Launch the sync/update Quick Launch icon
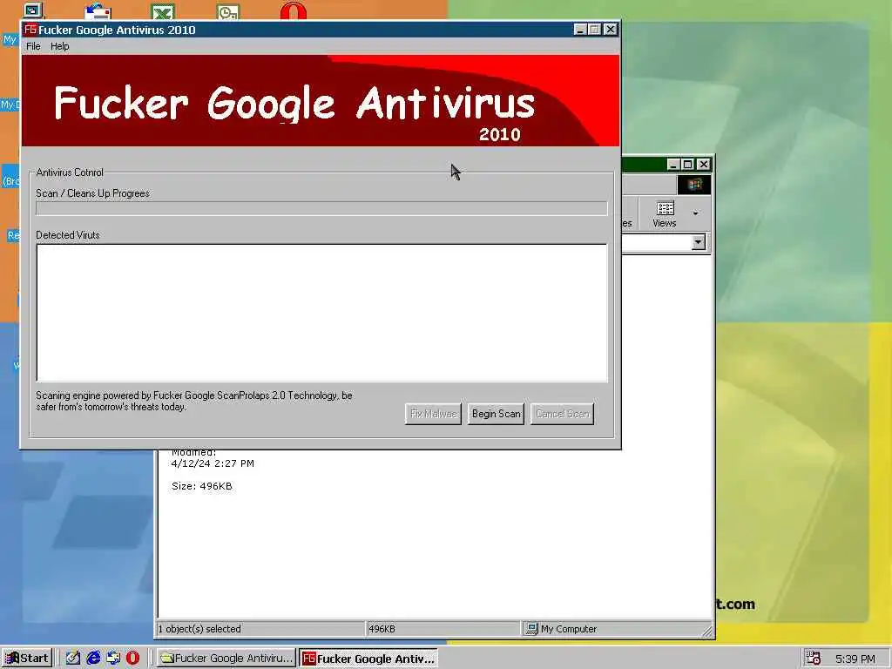 [113, 659]
